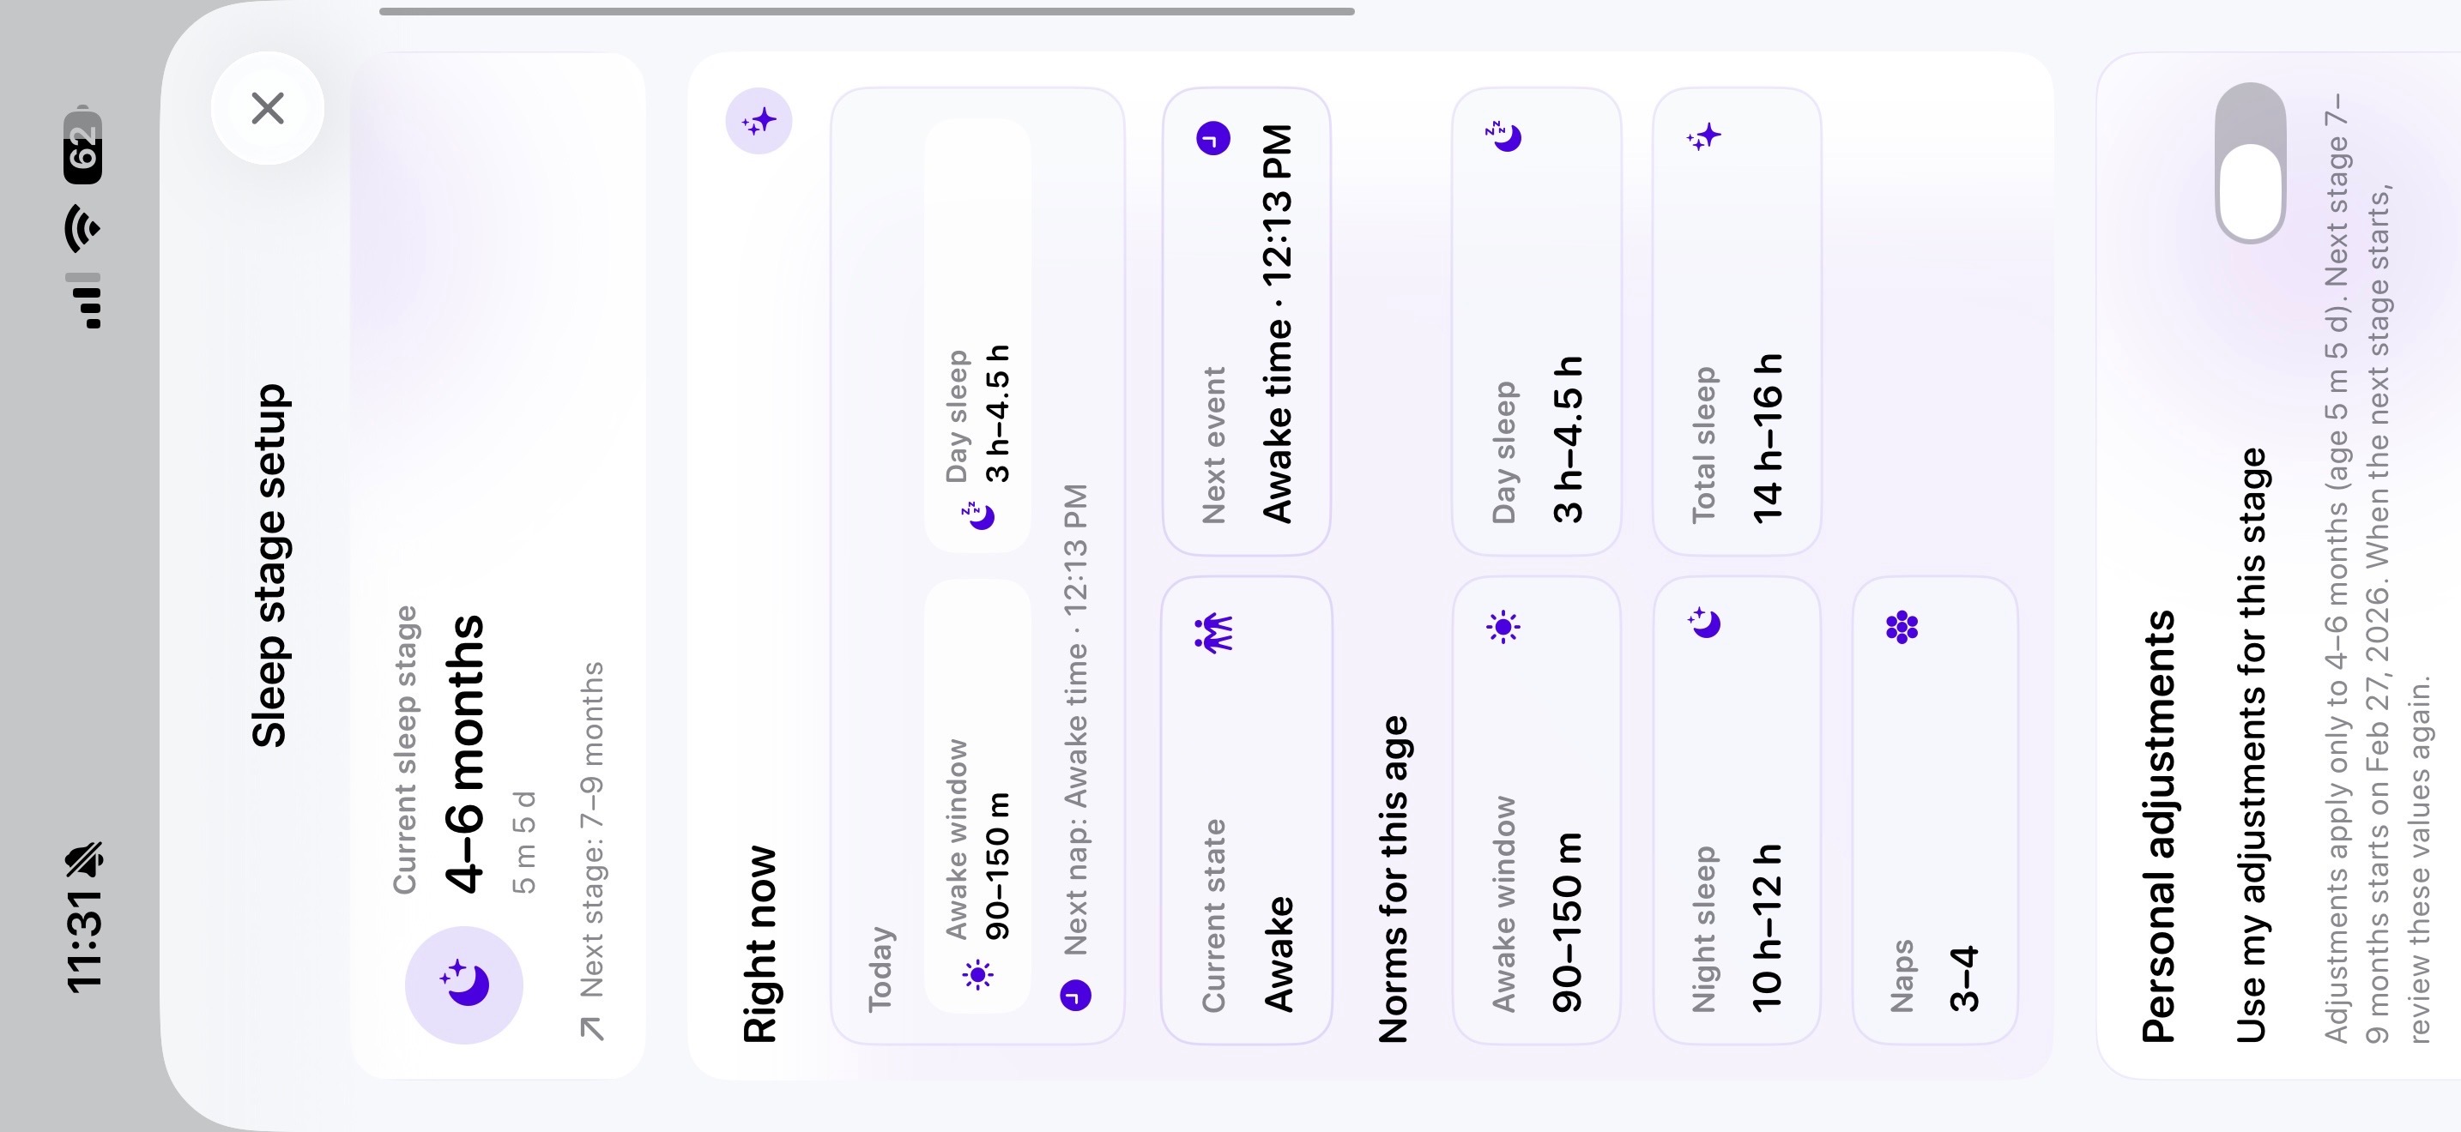Tap the flower icon on the Naps card
Image resolution: width=2461 pixels, height=1132 pixels.
coord(1902,627)
